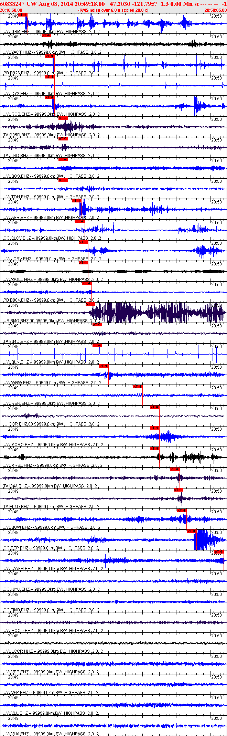227x736 pixels.
Task: Click the red pick marker on the BOW trace
Action: pyautogui.click(x=182, y=511)
